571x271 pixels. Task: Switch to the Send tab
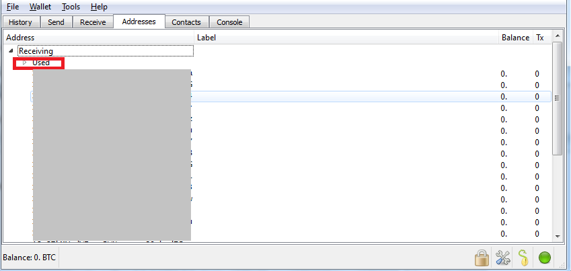(56, 22)
